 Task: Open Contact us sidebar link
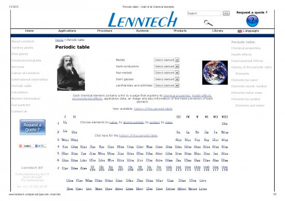(x=19, y=111)
